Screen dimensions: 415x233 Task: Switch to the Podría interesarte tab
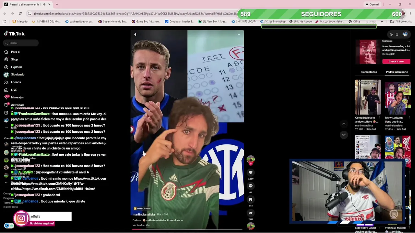click(x=397, y=72)
